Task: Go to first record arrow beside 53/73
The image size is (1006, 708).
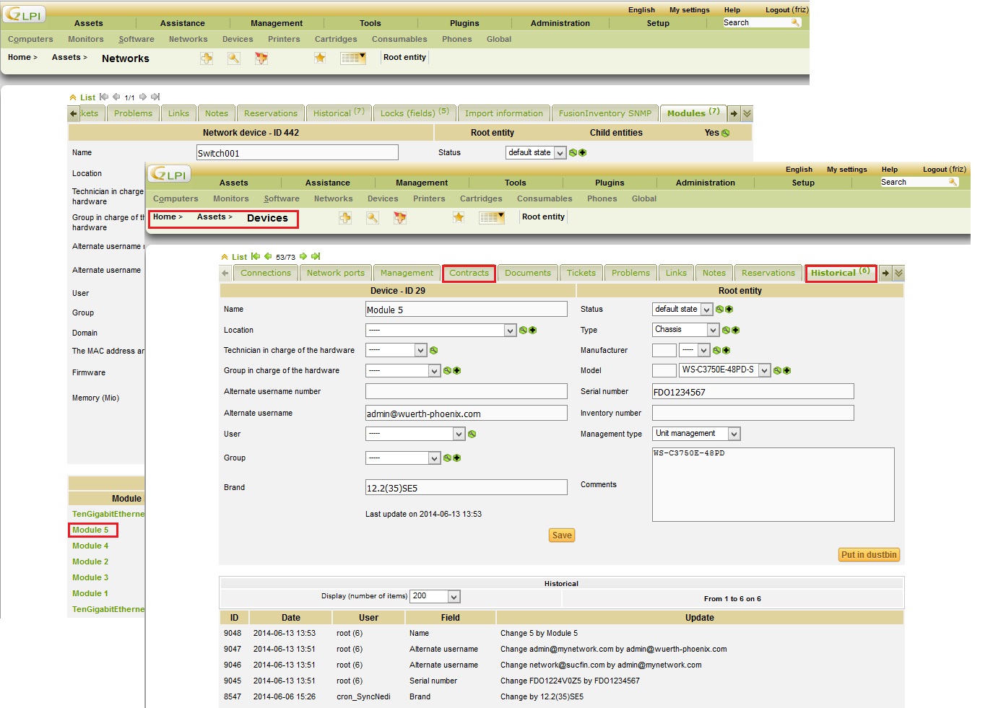Action: (256, 256)
